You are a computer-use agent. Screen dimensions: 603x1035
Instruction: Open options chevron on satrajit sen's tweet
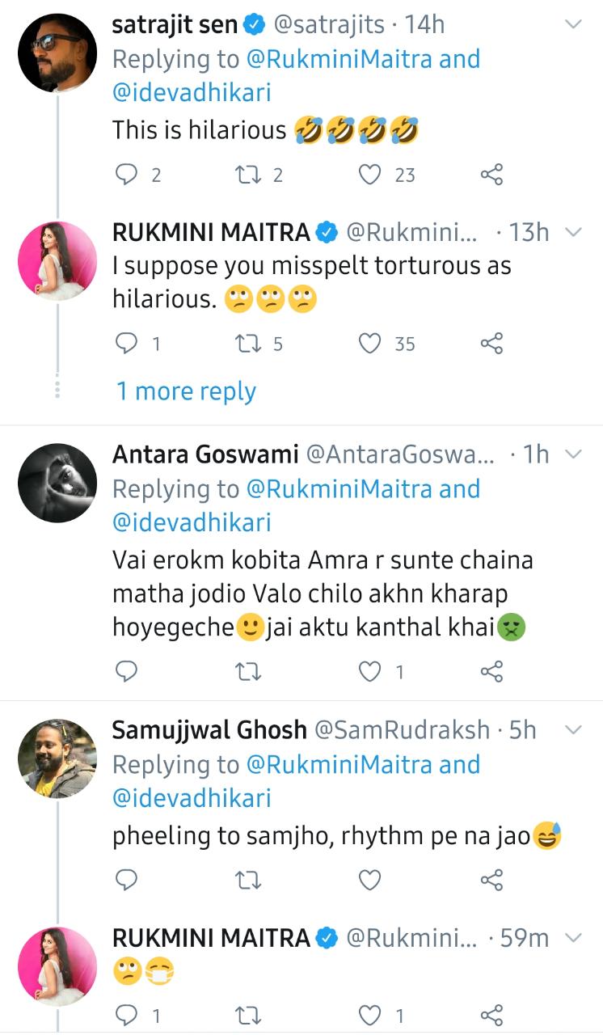click(x=572, y=25)
